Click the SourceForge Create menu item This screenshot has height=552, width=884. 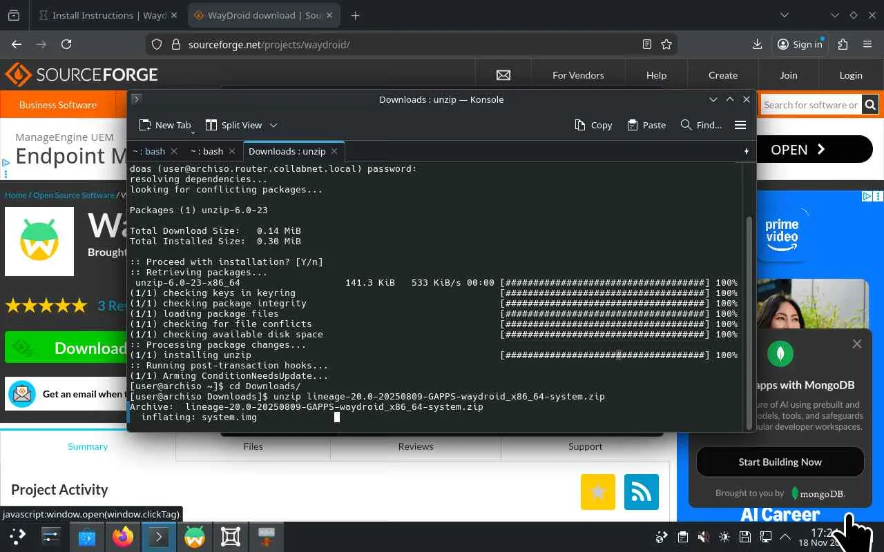pos(723,75)
